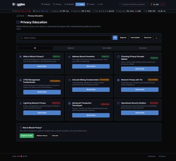Click the wallet icon on Choosing Privacy-Focused Wallets
Viewport: 176px width, 161px height.
(118, 57)
